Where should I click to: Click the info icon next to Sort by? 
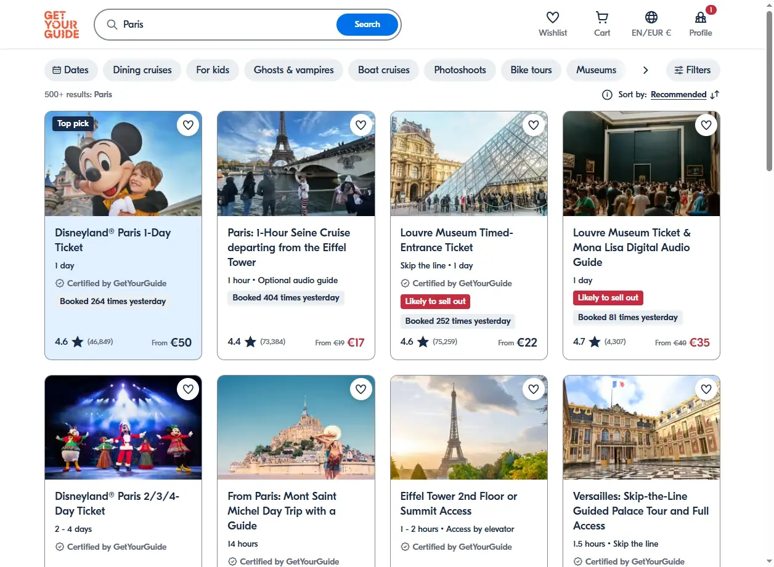607,95
